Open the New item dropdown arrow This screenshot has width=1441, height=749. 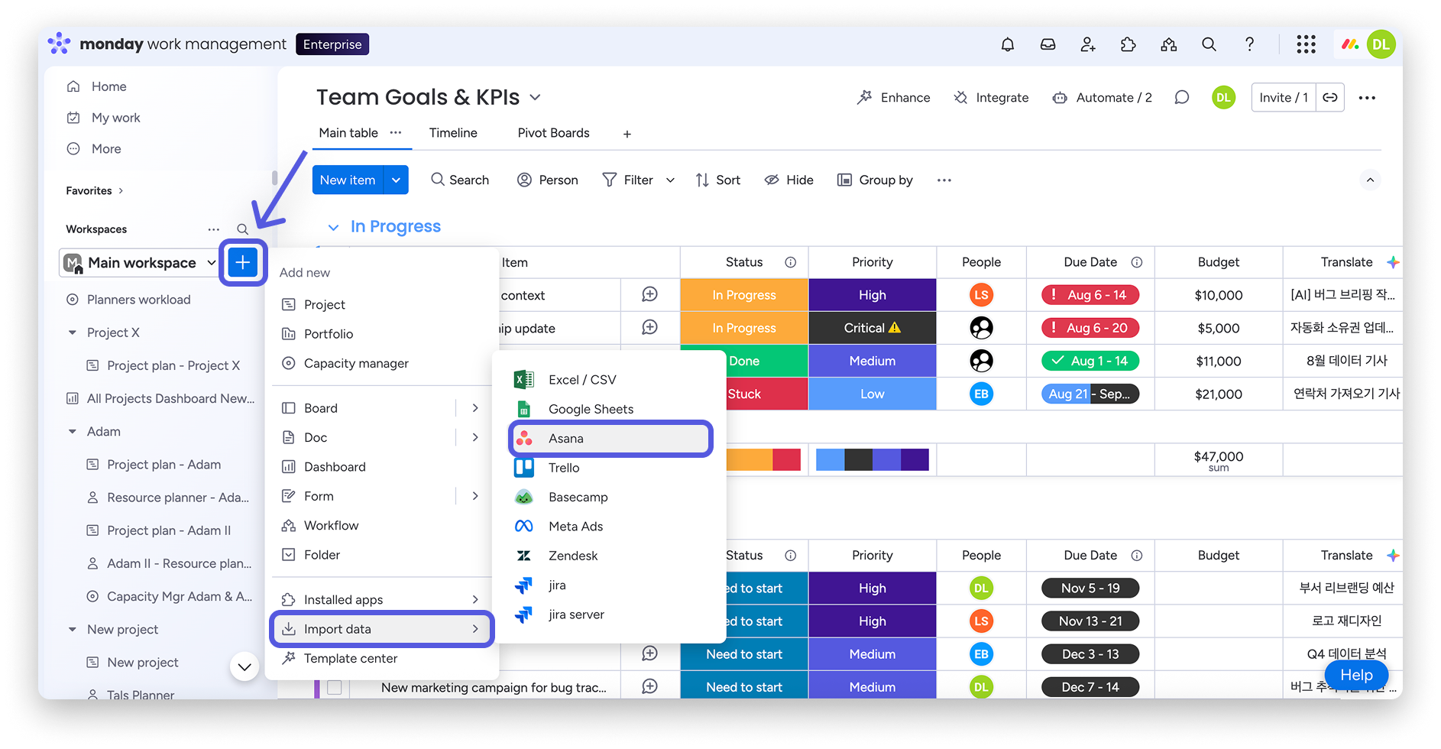pos(396,180)
